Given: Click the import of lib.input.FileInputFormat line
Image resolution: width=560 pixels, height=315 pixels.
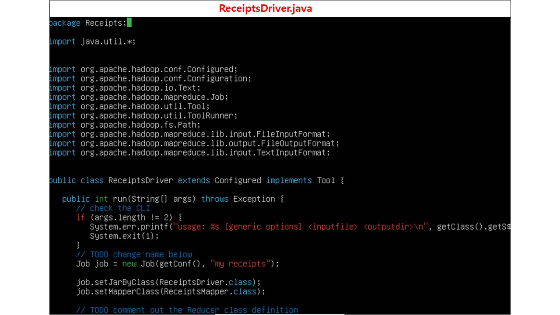Looking at the screenshot, I should [x=190, y=134].
